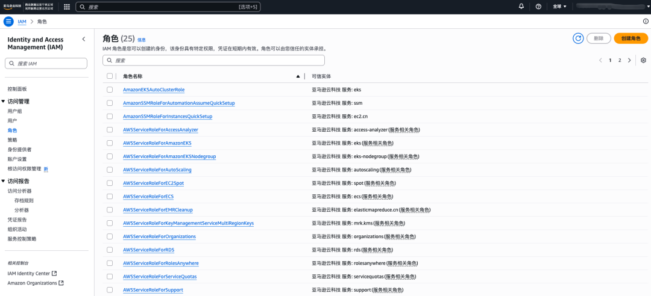The image size is (651, 296).
Task: Click the notifications bell icon
Action: [x=522, y=7]
